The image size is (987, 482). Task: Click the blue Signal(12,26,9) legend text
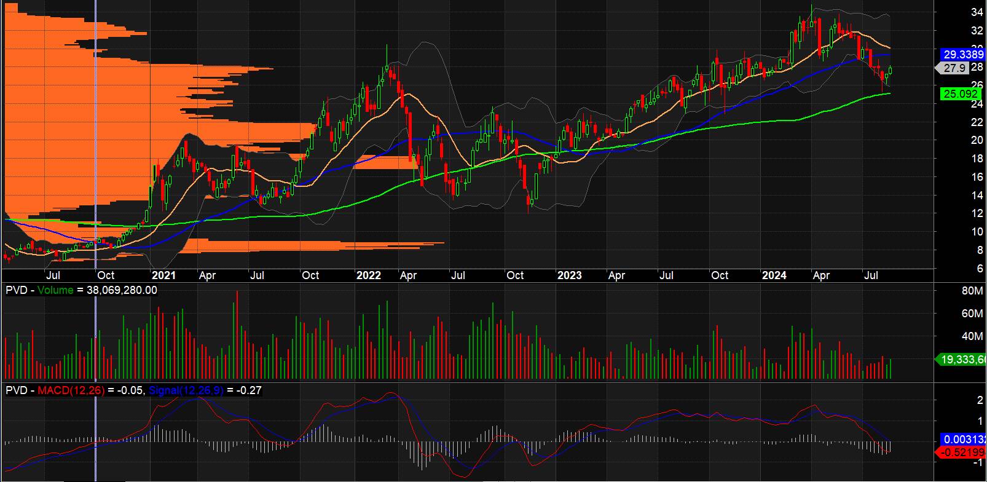(186, 390)
